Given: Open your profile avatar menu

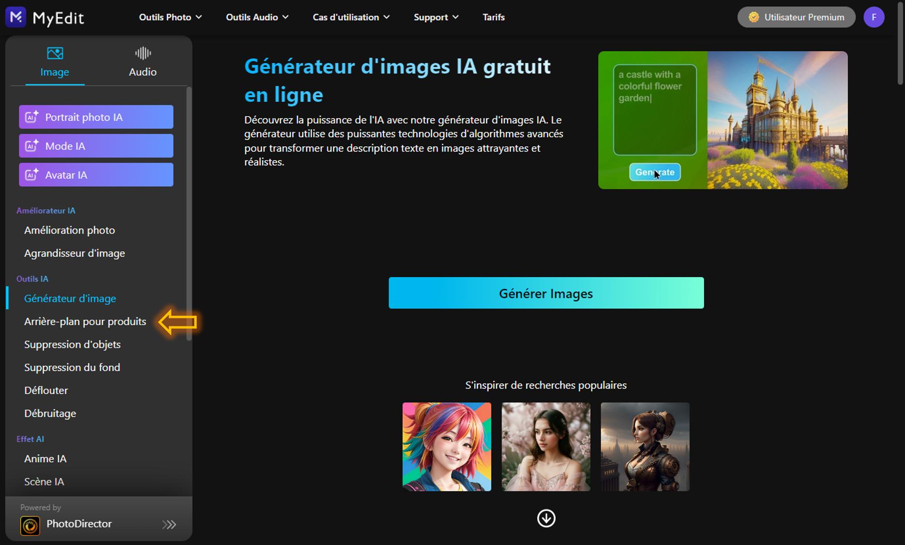Looking at the screenshot, I should pyautogui.click(x=874, y=17).
